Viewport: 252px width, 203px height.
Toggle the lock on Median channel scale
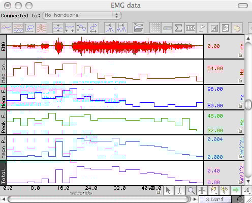click(x=240, y=80)
